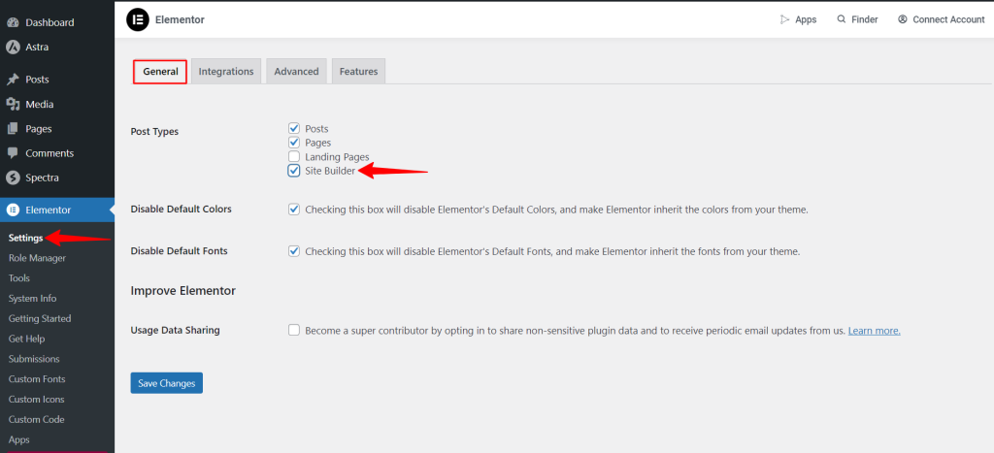This screenshot has width=994, height=453.
Task: Open Role Manager in Elementor submenu
Action: click(x=38, y=258)
